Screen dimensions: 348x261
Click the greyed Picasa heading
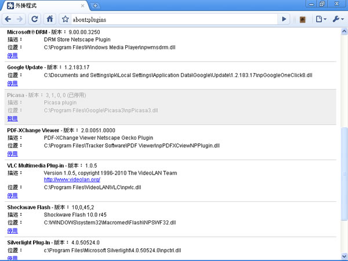click(16, 95)
